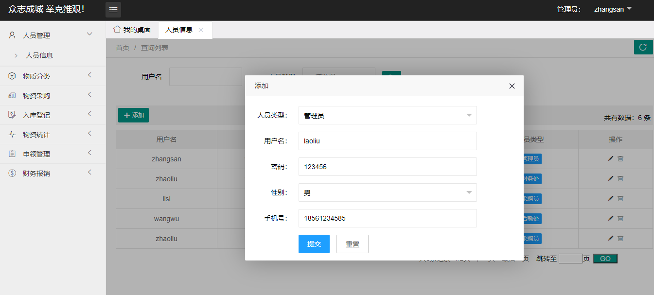The image size is (654, 295).
Task: Click the 手机号 field
Action: click(x=388, y=218)
